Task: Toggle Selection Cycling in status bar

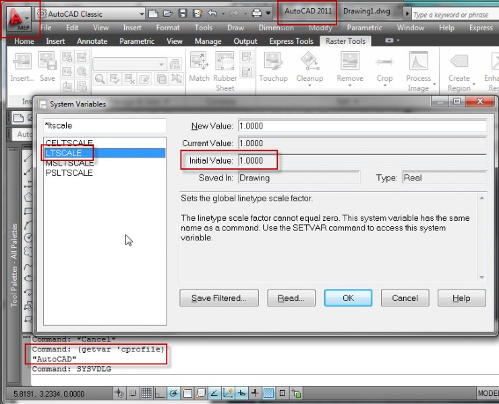Action: (x=296, y=393)
